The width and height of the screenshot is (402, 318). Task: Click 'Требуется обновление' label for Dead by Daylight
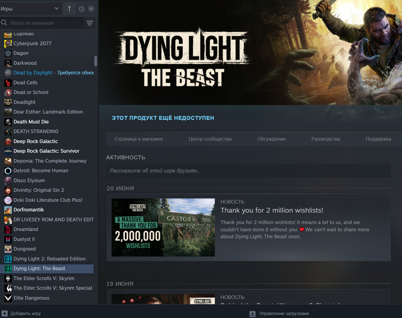(76, 73)
